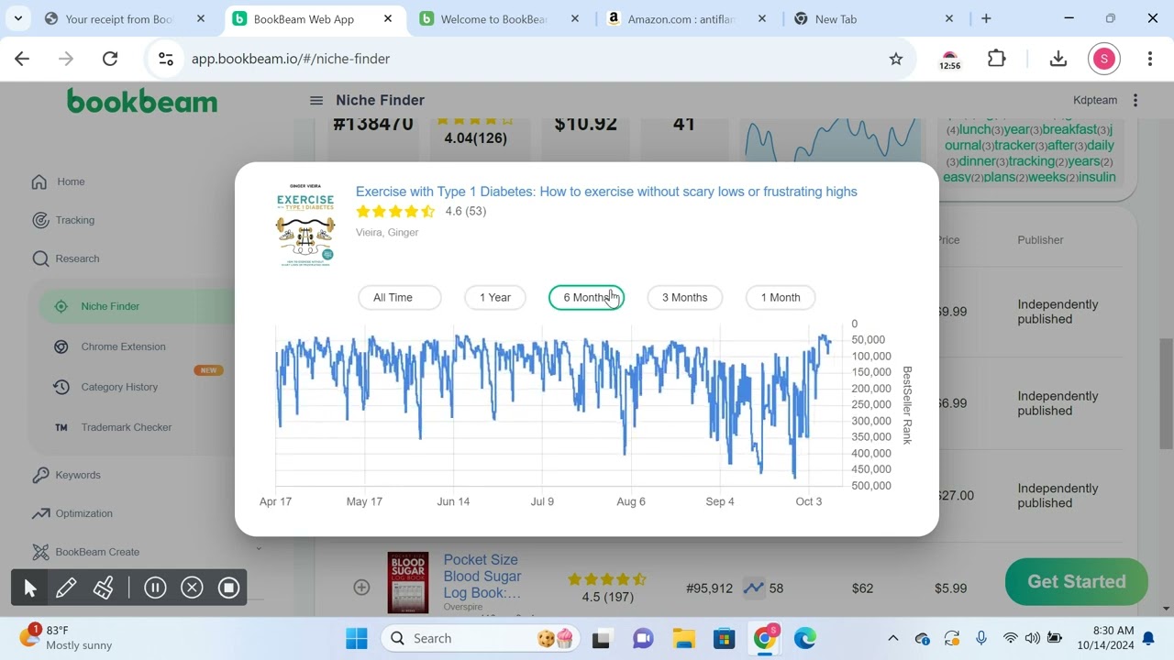Viewport: 1174px width, 660px height.
Task: Cancel the screen recording
Action: (192, 588)
